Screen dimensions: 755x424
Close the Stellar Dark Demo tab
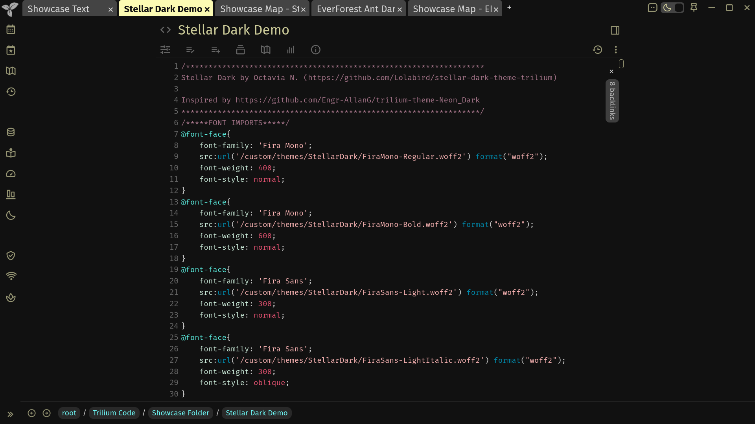click(x=207, y=9)
